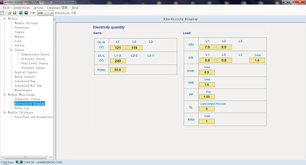Screen dimensions: 306x165
Task: Click Load Output Percent value 0
Action: click(x=207, y=109)
